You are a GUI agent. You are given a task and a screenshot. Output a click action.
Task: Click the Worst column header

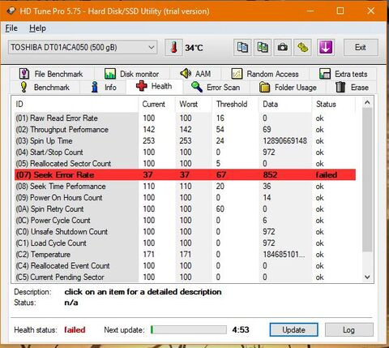click(194, 104)
